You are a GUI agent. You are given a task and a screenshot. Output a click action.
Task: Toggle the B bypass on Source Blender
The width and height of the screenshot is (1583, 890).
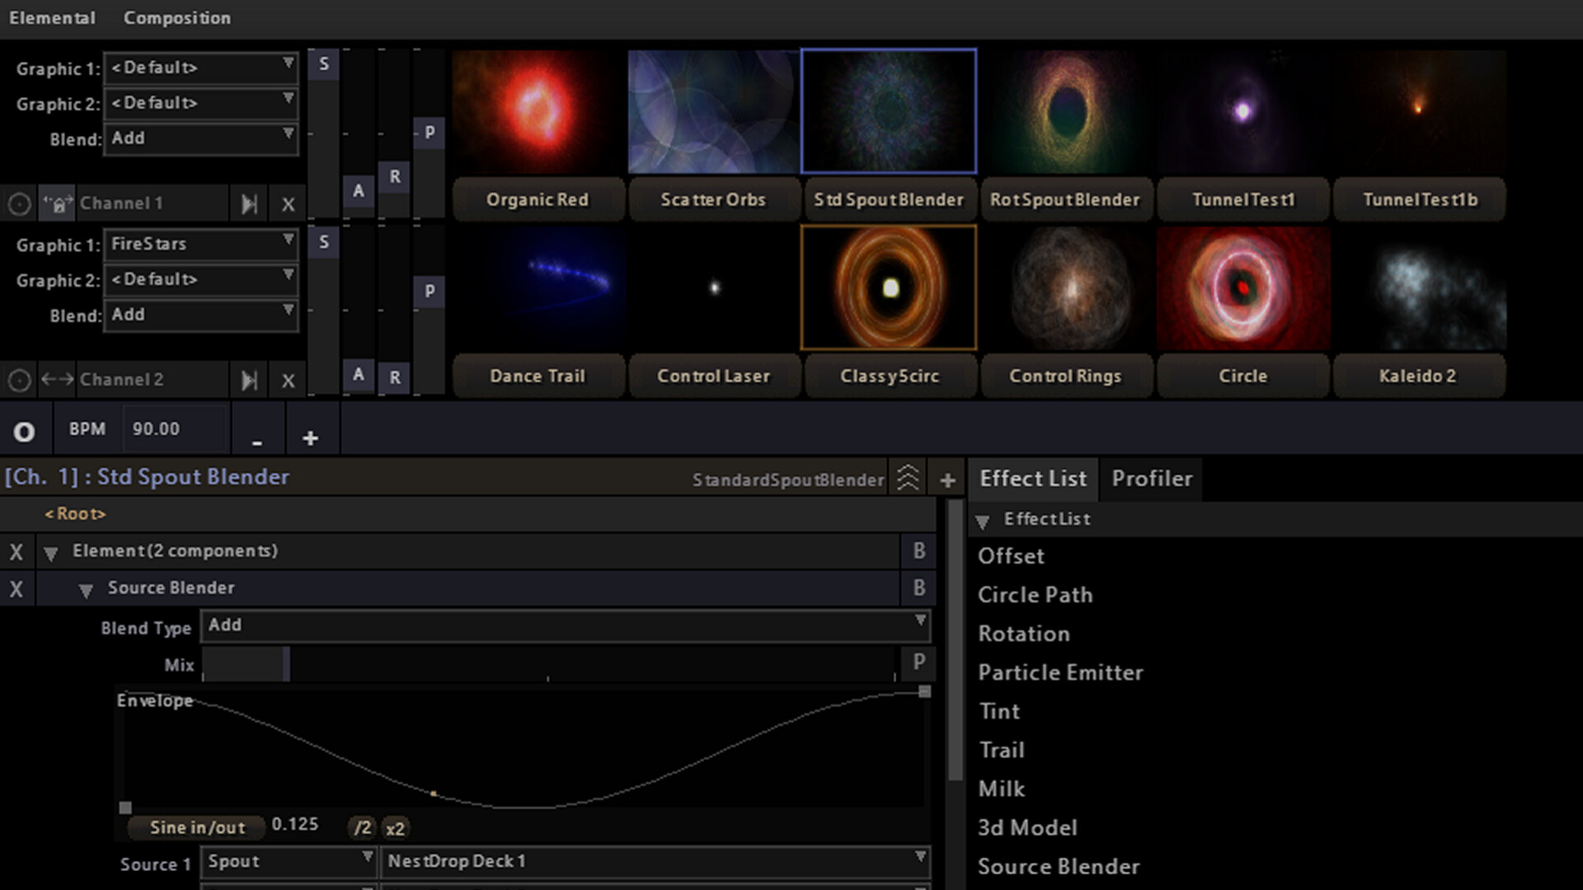click(x=918, y=588)
